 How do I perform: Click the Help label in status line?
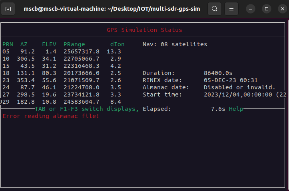click(236, 109)
